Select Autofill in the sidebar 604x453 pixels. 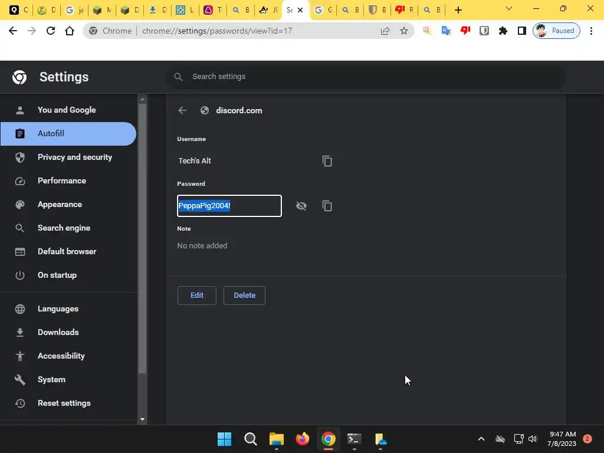pyautogui.click(x=68, y=134)
